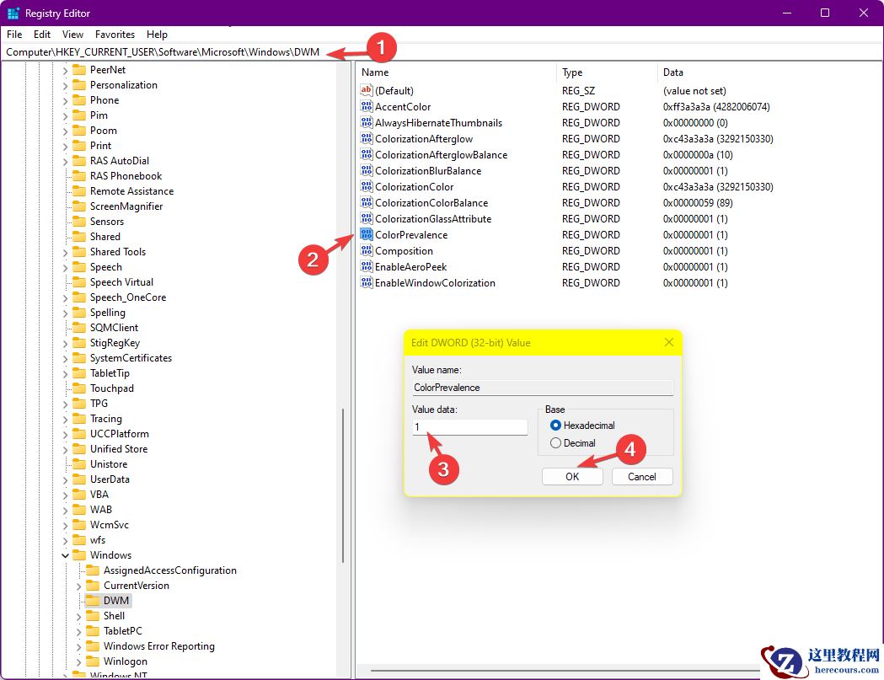Open the Help menu
884x680 pixels.
(158, 35)
